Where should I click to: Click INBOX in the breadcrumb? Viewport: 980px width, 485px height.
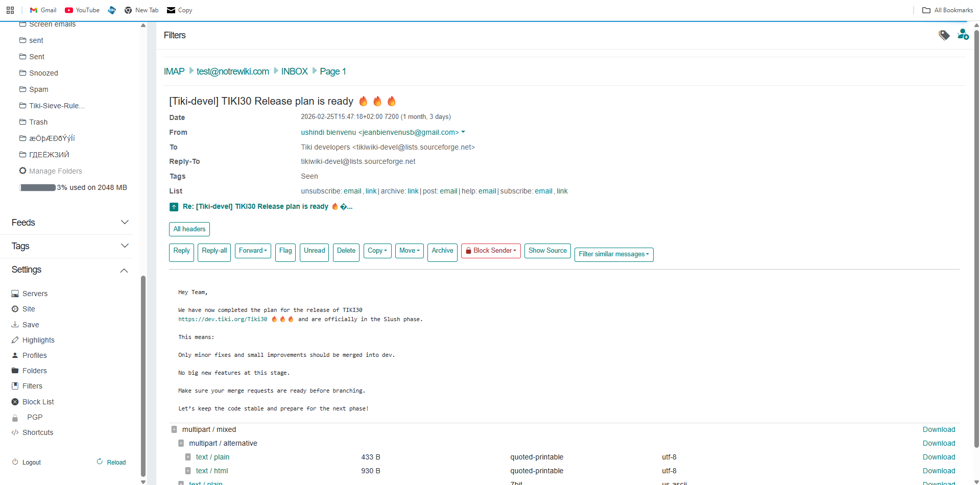point(294,71)
